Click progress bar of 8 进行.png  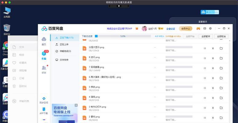[x=179, y=57]
